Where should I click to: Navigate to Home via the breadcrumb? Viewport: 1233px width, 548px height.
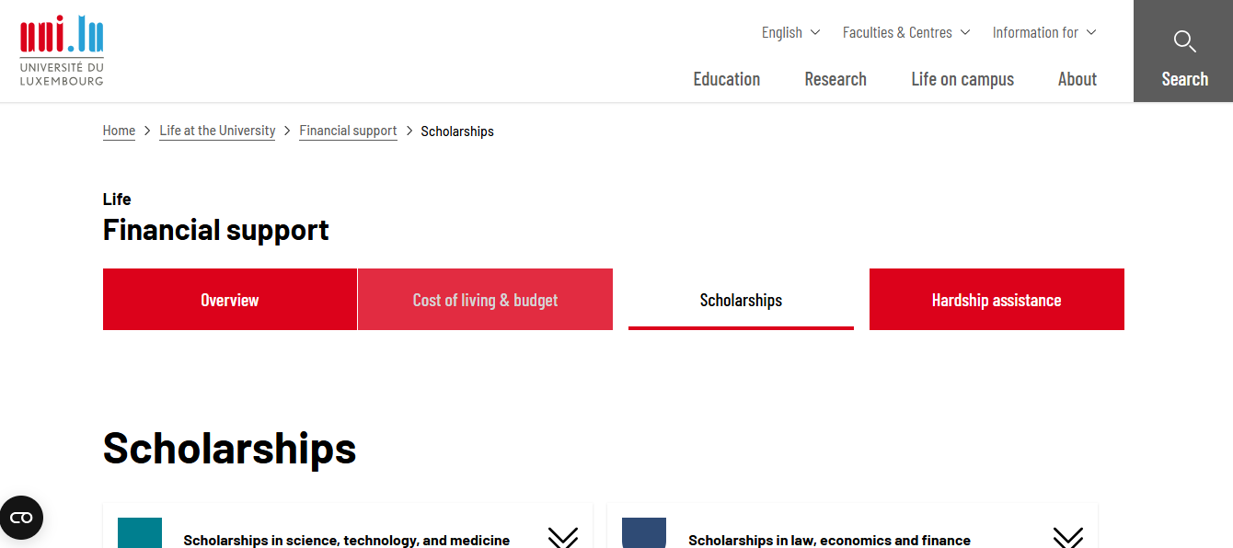119,131
